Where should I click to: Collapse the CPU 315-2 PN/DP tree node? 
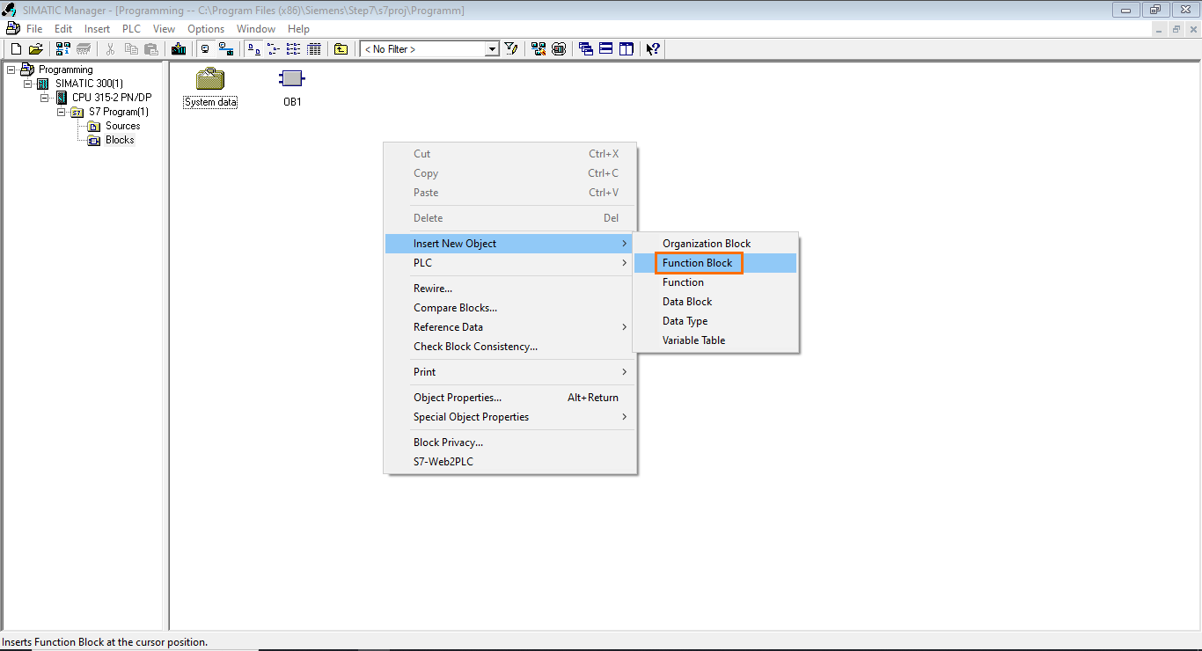[x=44, y=98]
